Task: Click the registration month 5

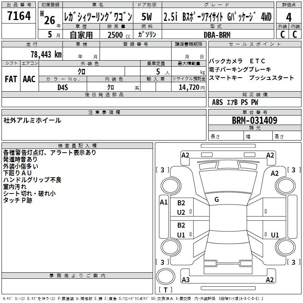Action: [x=50, y=34]
